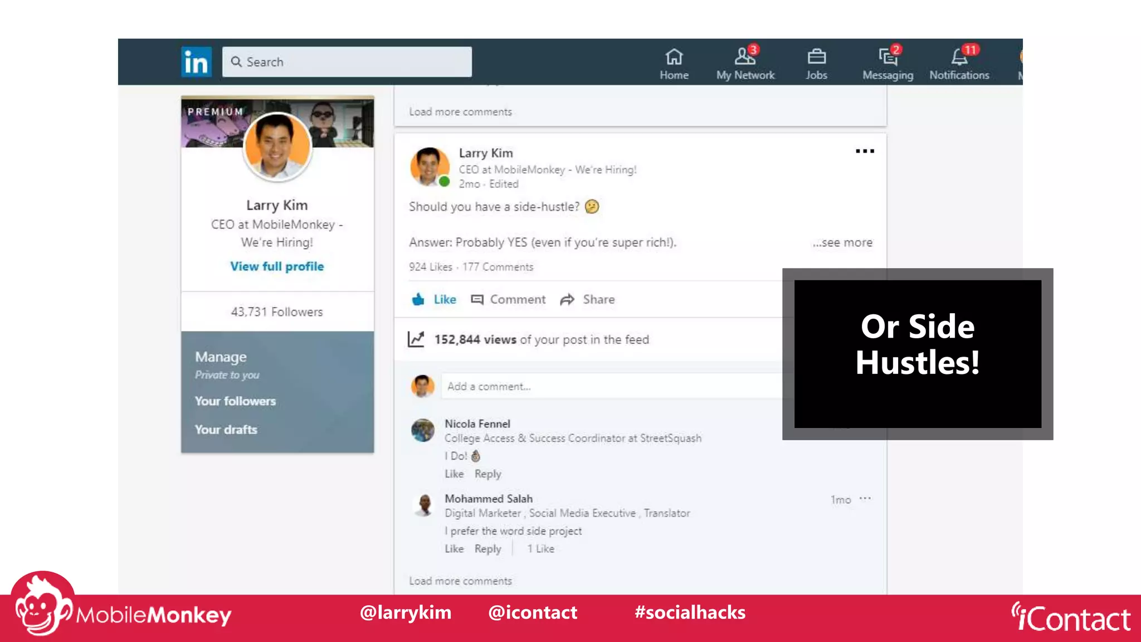Click Mohammed Salah's name
The width and height of the screenshot is (1141, 642).
tap(488, 498)
